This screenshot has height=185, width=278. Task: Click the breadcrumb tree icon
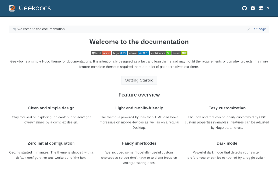pos(14,29)
